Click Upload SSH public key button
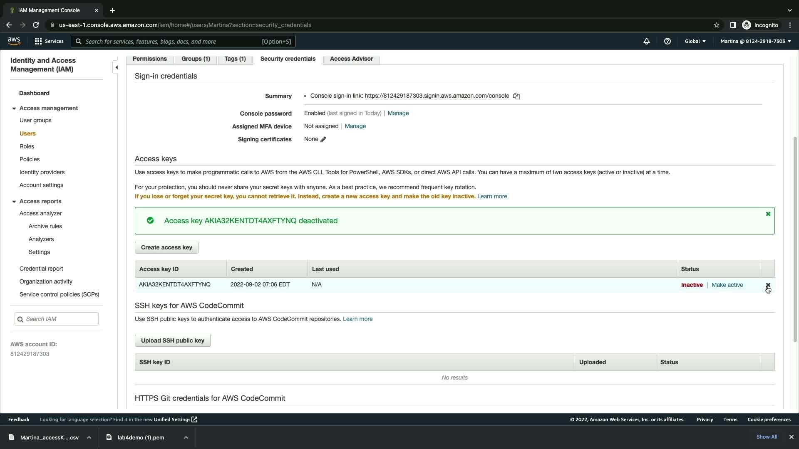The width and height of the screenshot is (799, 449). point(172,340)
